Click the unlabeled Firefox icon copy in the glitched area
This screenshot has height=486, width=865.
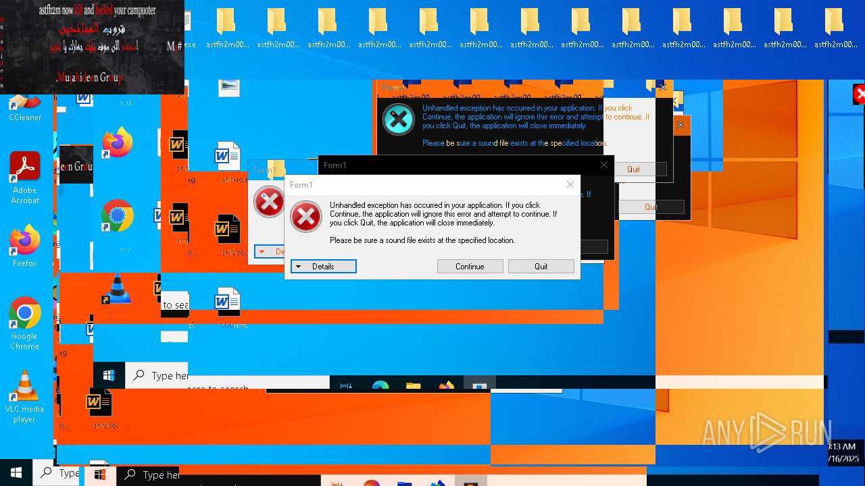(x=117, y=142)
